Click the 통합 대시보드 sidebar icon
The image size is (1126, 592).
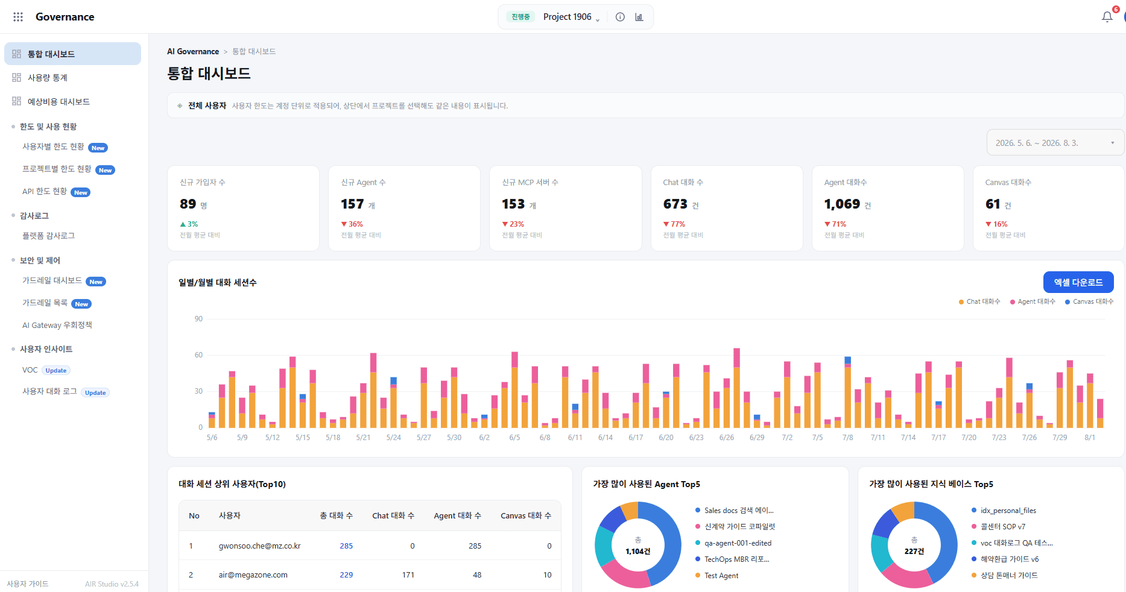coord(17,54)
